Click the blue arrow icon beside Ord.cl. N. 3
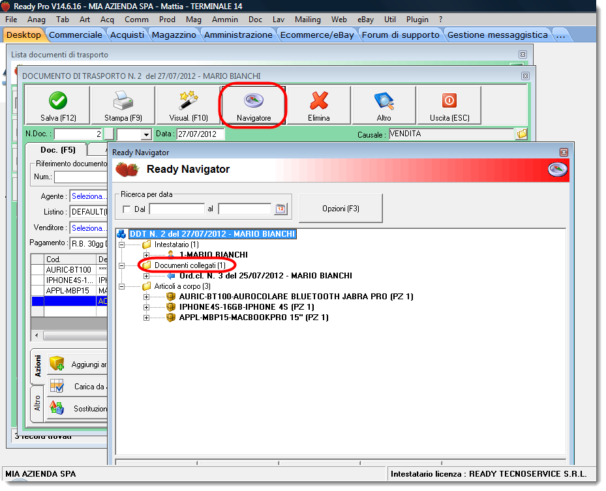 click(171, 276)
